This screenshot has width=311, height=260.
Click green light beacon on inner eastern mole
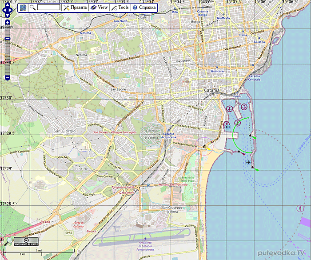253,136
